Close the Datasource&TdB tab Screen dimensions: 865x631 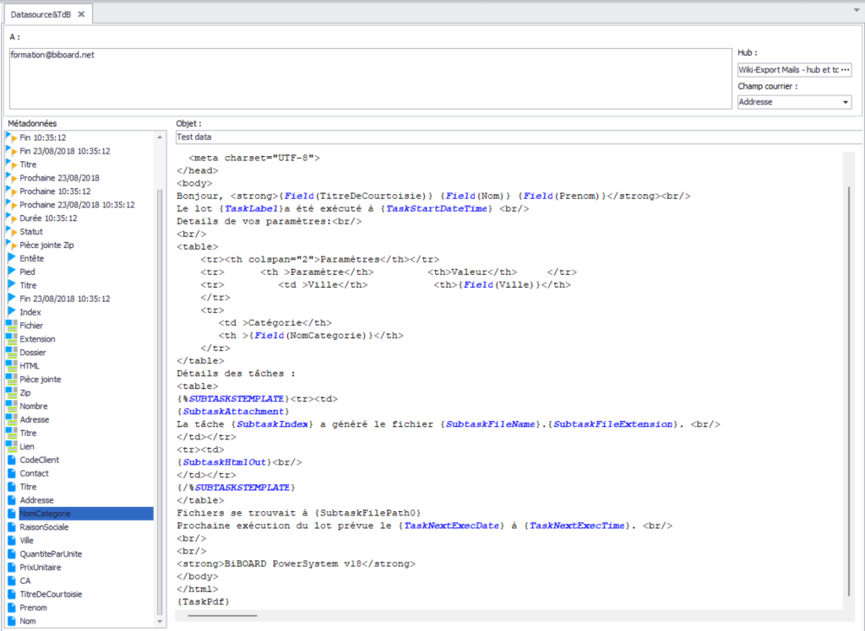[x=81, y=14]
